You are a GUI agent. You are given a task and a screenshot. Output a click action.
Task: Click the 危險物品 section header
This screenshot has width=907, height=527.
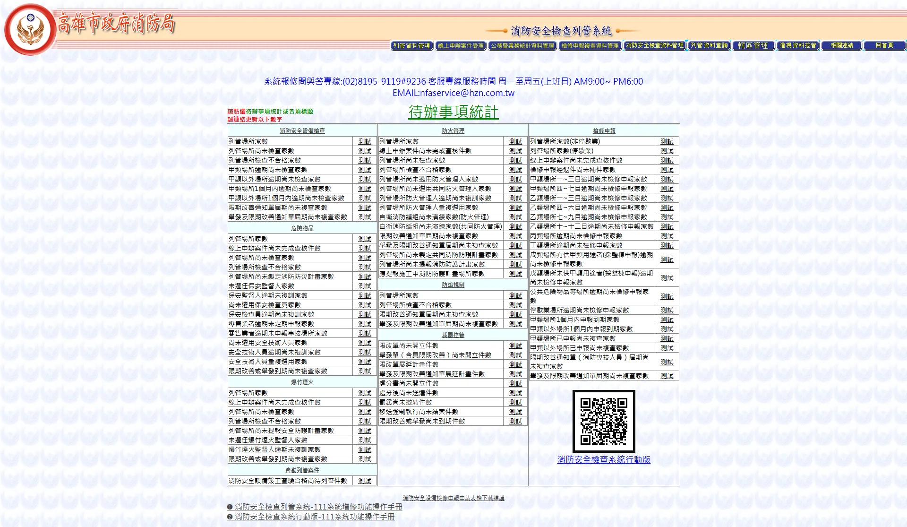point(302,228)
